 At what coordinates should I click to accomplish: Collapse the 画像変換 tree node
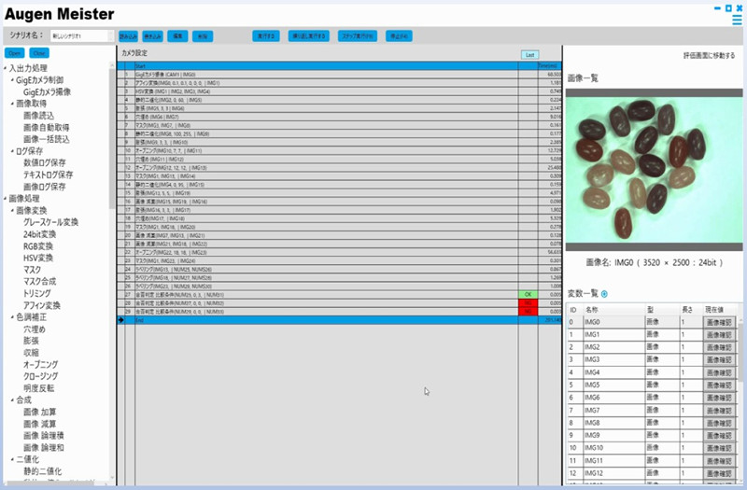[x=12, y=211]
